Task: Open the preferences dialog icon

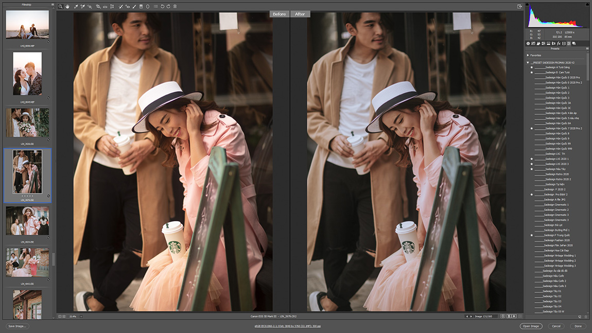Action: point(155,6)
